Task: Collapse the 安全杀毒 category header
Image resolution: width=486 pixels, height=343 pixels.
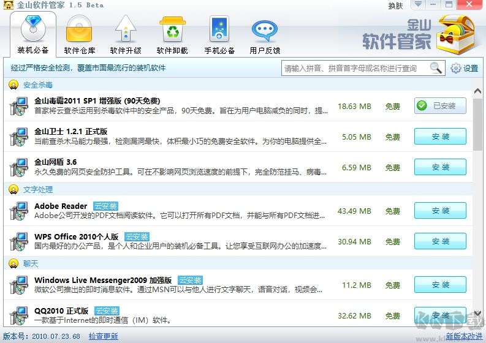Action: (x=238, y=85)
